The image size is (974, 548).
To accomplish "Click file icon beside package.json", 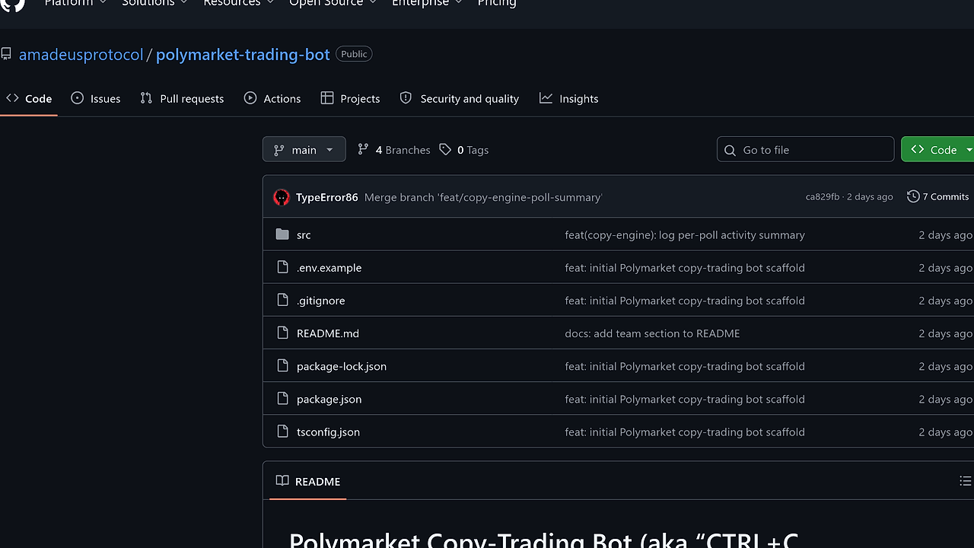I will [x=282, y=398].
